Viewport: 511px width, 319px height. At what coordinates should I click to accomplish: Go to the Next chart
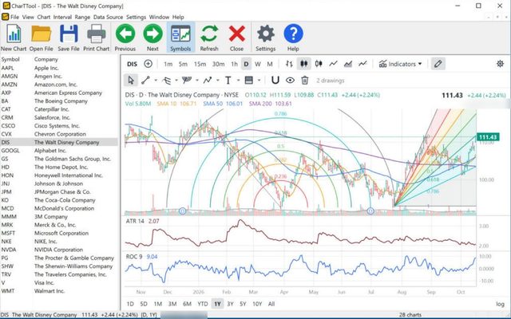[x=153, y=37]
